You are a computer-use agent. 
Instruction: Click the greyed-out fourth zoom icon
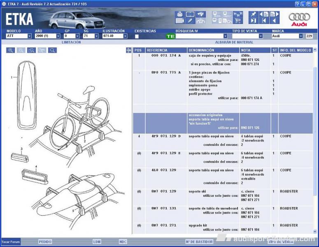(x=42, y=50)
